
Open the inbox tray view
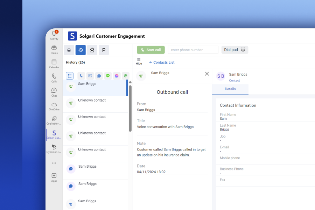[69, 50]
